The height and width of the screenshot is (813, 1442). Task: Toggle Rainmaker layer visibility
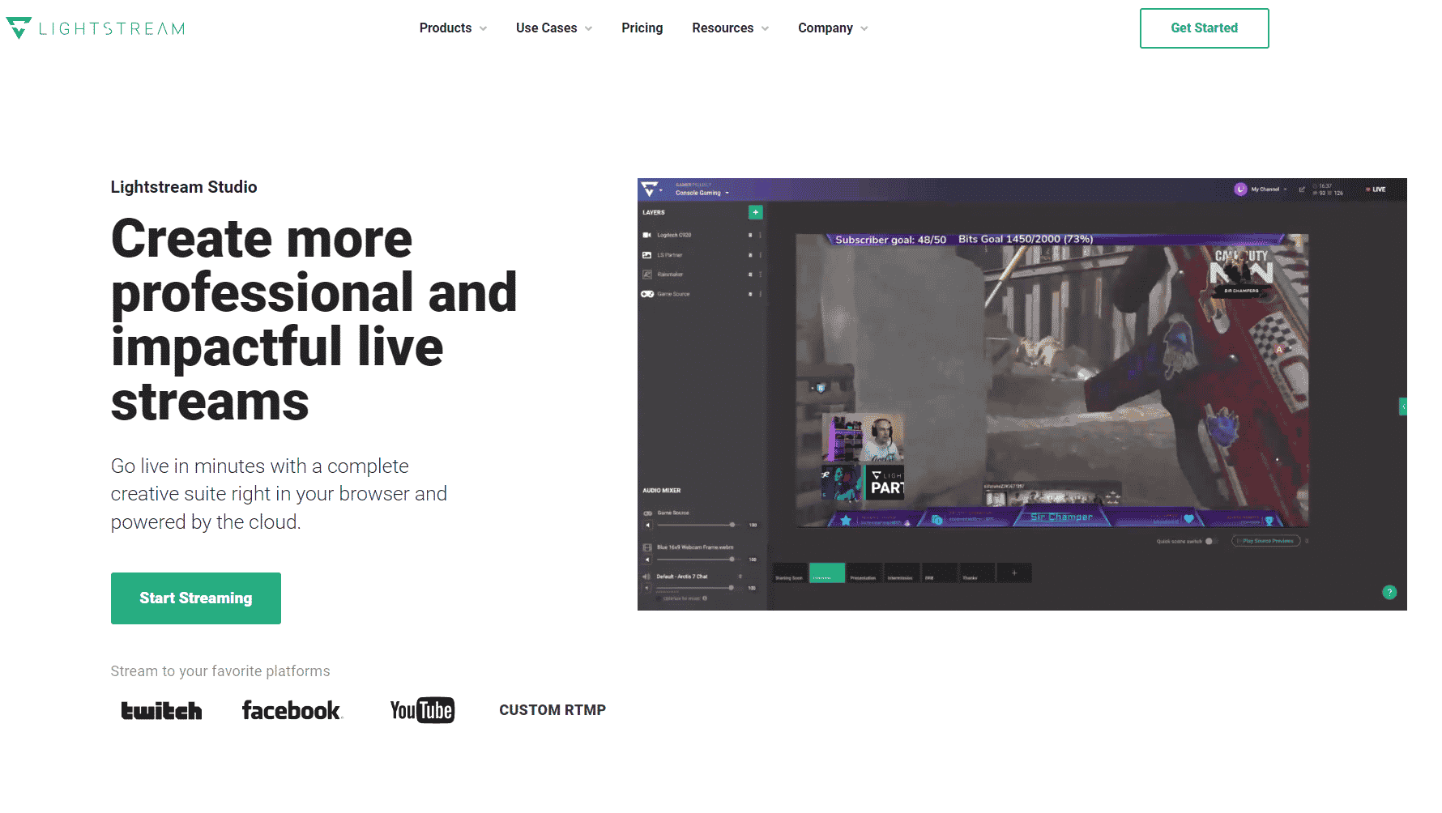tap(750, 275)
